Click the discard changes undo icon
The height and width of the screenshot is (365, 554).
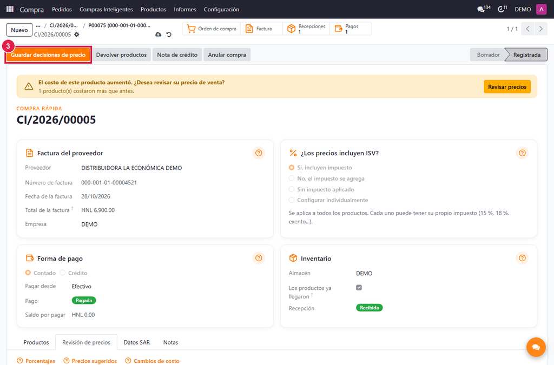point(169,34)
